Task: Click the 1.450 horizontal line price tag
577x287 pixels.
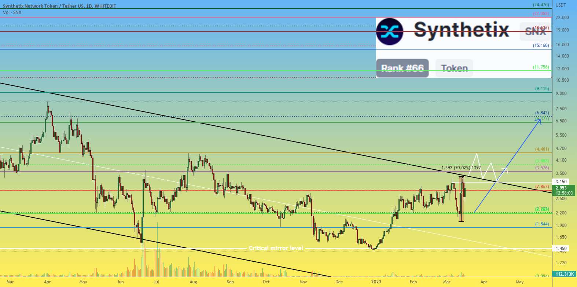Action: [561, 249]
